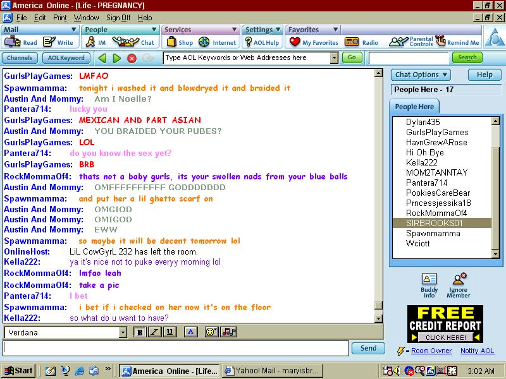506x379 pixels.
Task: Open the Chat people icon
Action: coord(125,42)
